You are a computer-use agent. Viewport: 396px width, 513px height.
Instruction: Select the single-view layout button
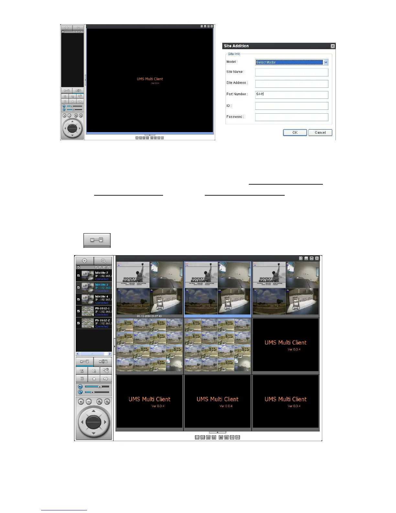coord(197,438)
